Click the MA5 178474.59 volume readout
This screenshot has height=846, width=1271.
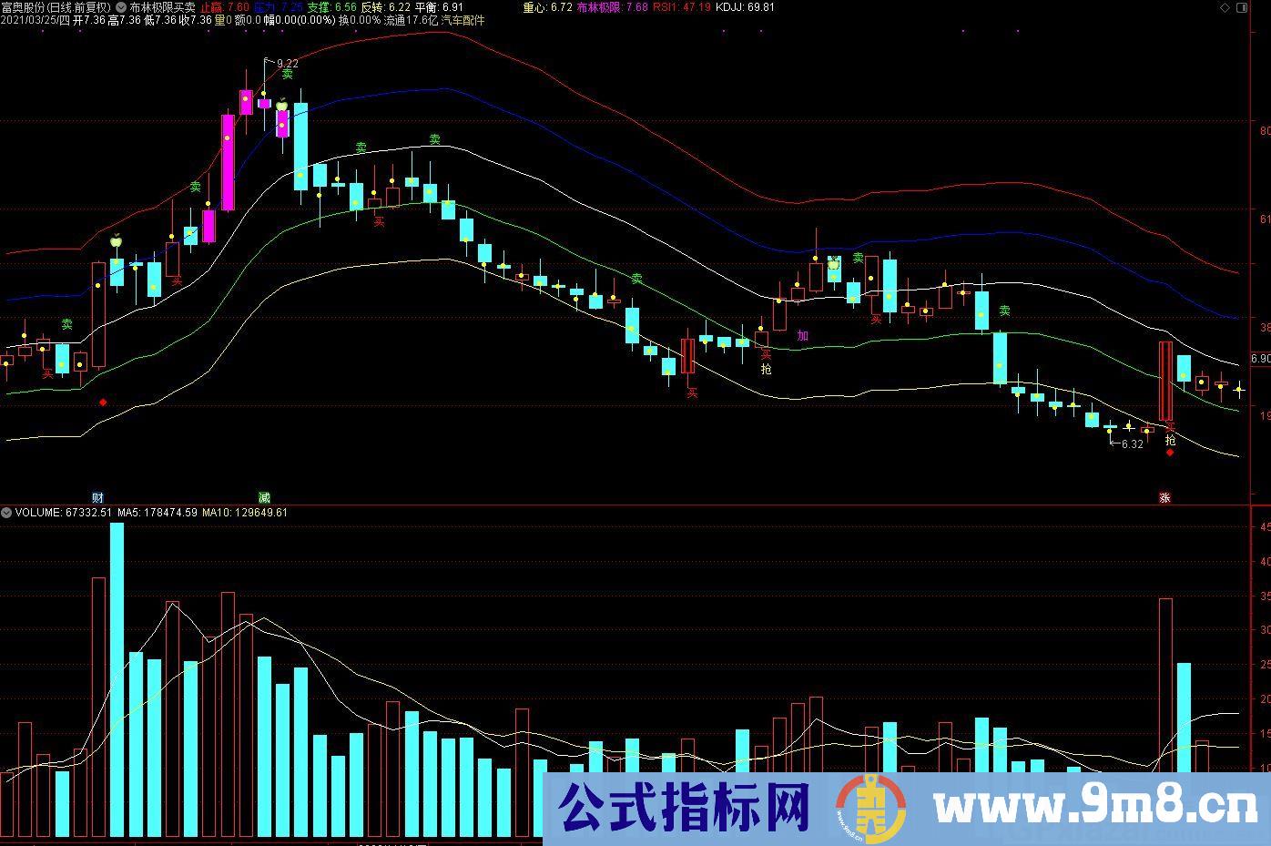point(158,513)
